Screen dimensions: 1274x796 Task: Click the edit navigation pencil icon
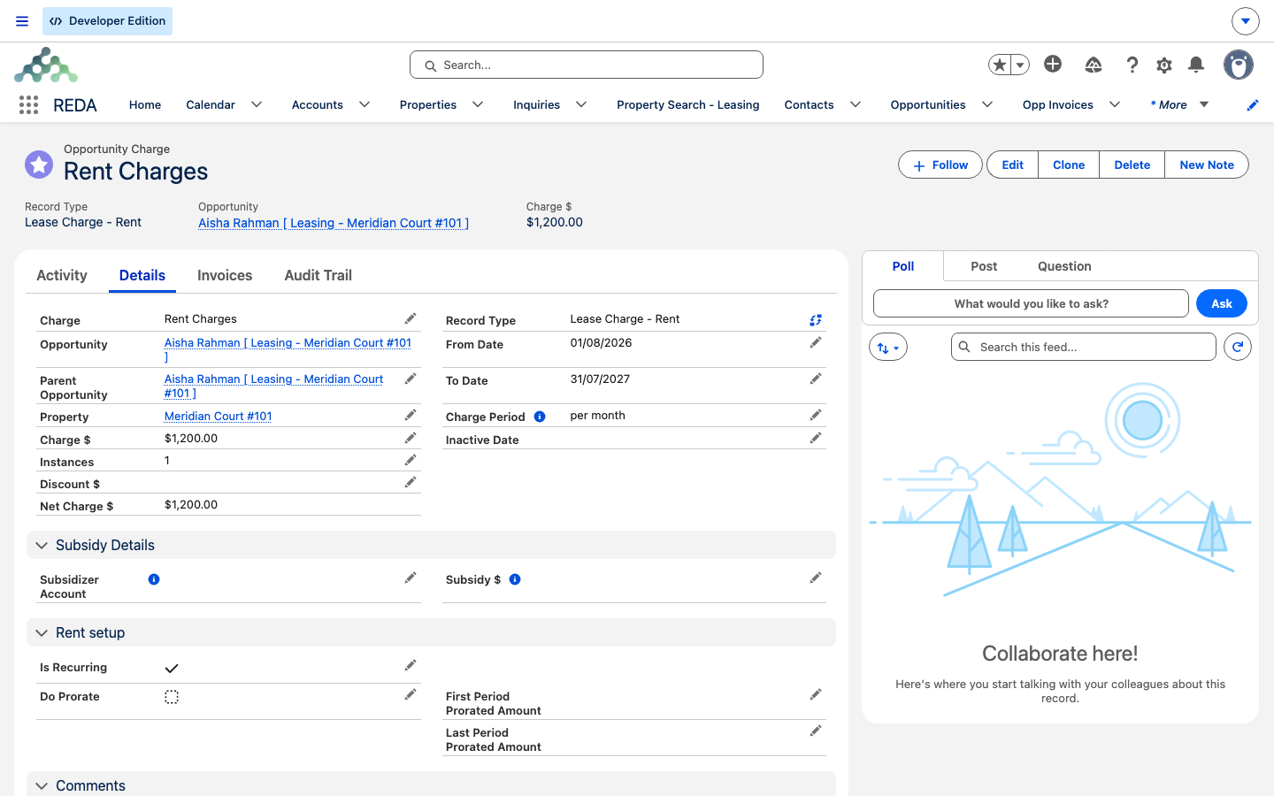coord(1253,105)
